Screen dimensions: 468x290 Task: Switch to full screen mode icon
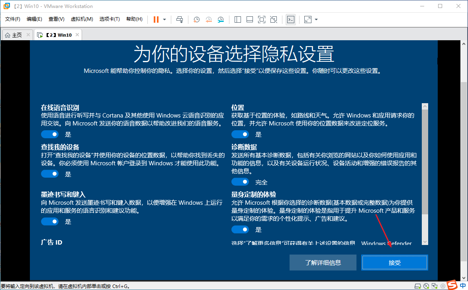tap(261, 20)
